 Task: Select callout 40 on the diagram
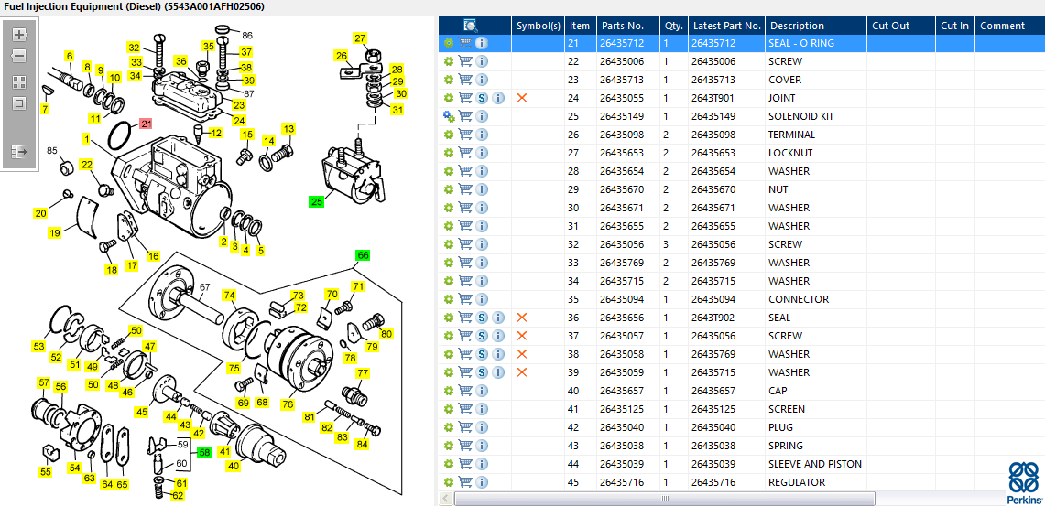pos(234,466)
